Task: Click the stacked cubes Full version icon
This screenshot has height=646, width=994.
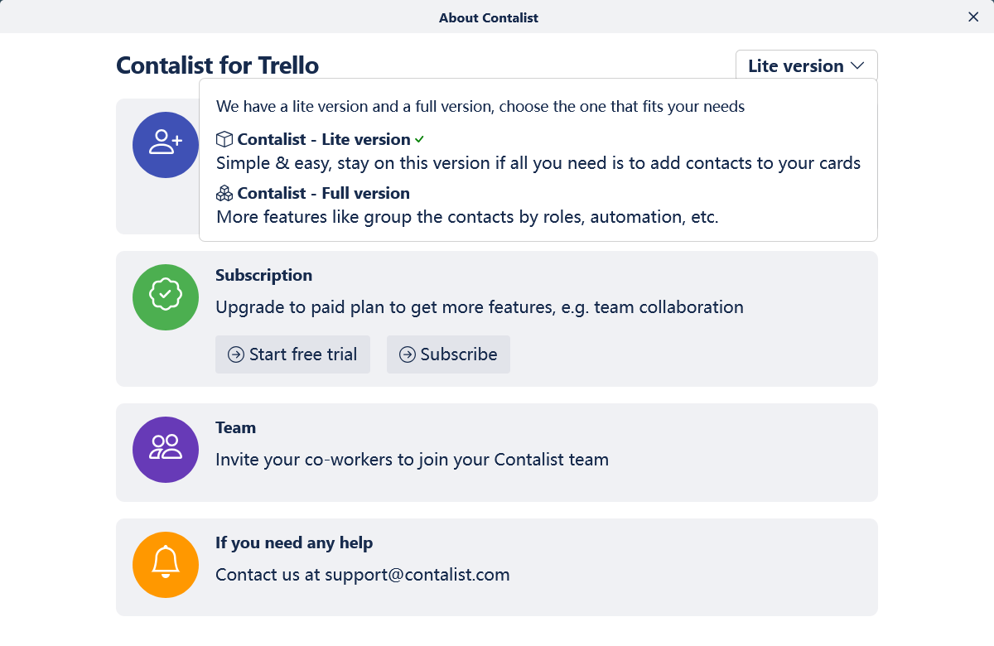Action: 224,193
